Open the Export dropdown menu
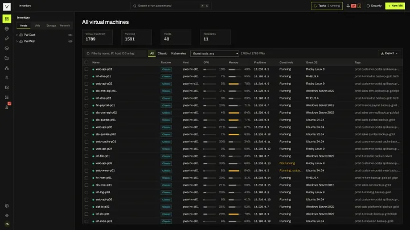The image size is (410, 230). click(389, 53)
